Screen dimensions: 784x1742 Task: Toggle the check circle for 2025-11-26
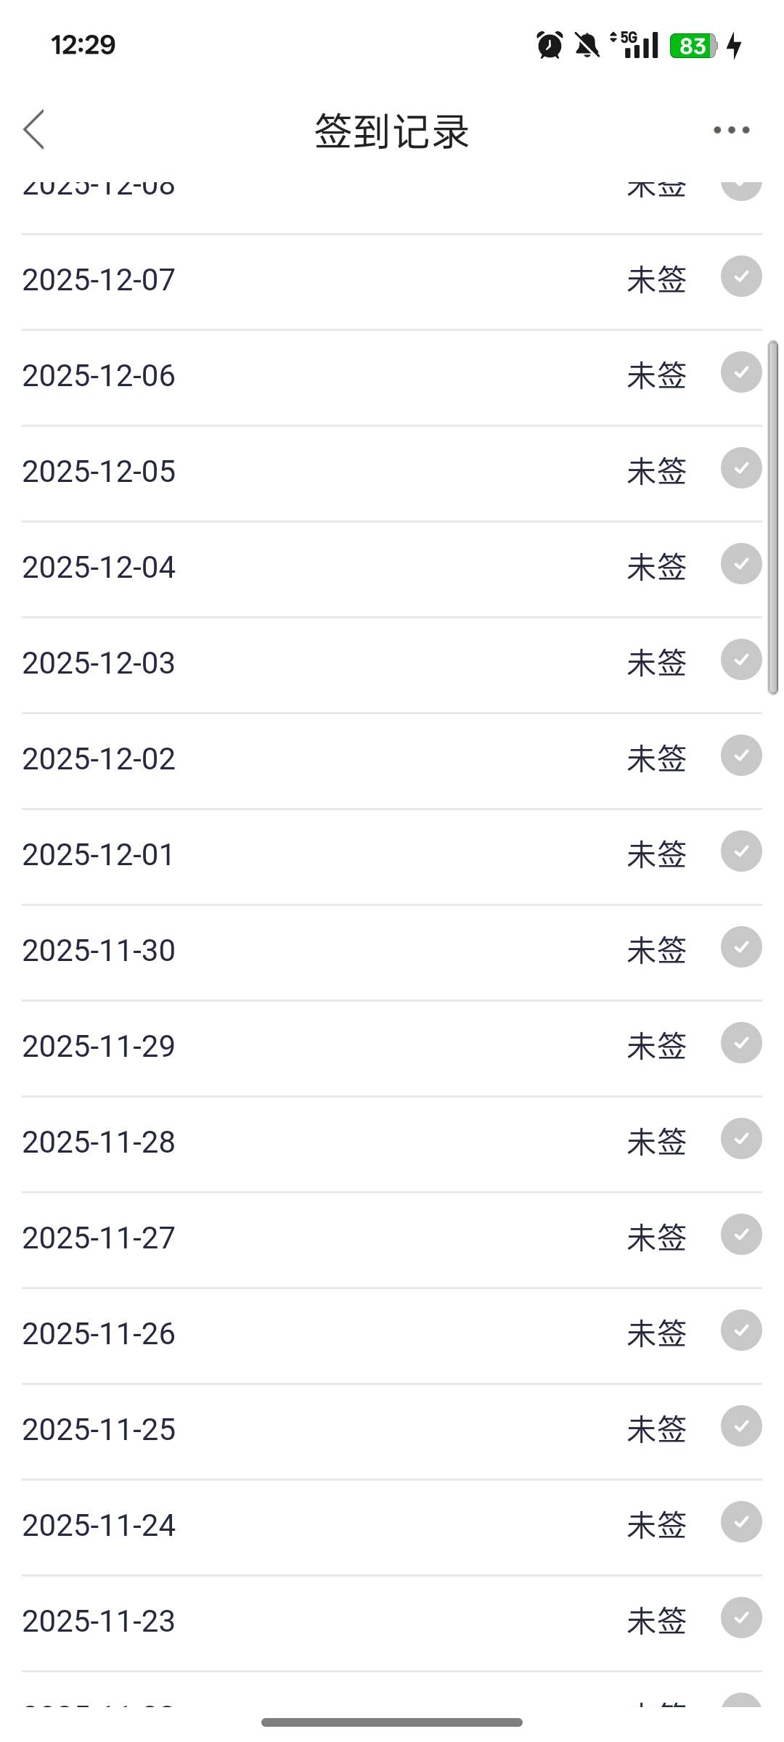click(x=741, y=1330)
